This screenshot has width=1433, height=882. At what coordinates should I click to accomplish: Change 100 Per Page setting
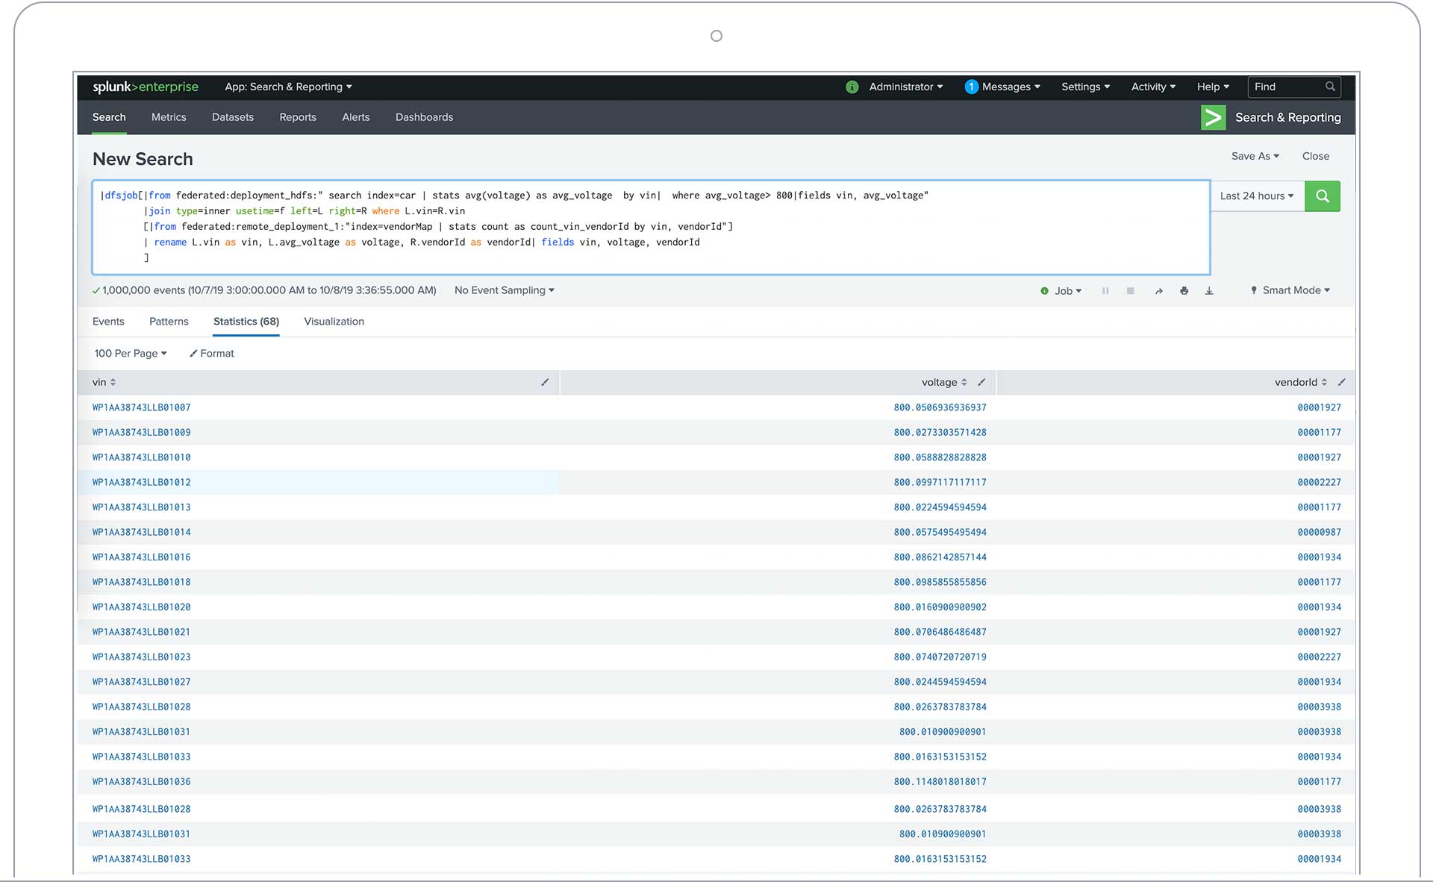click(131, 354)
